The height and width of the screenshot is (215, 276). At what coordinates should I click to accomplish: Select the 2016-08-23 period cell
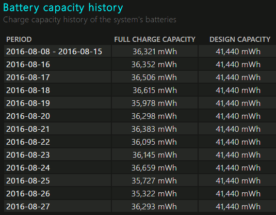point(58,155)
